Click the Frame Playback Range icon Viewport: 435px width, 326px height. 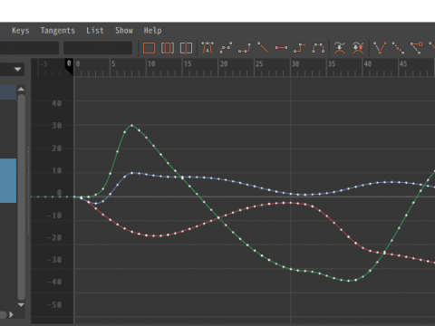(x=168, y=48)
